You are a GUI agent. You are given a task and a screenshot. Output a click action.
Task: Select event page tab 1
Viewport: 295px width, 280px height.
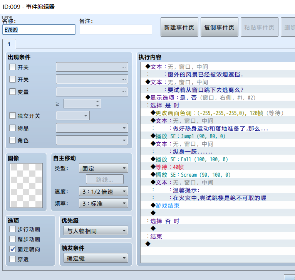[x=9, y=44]
